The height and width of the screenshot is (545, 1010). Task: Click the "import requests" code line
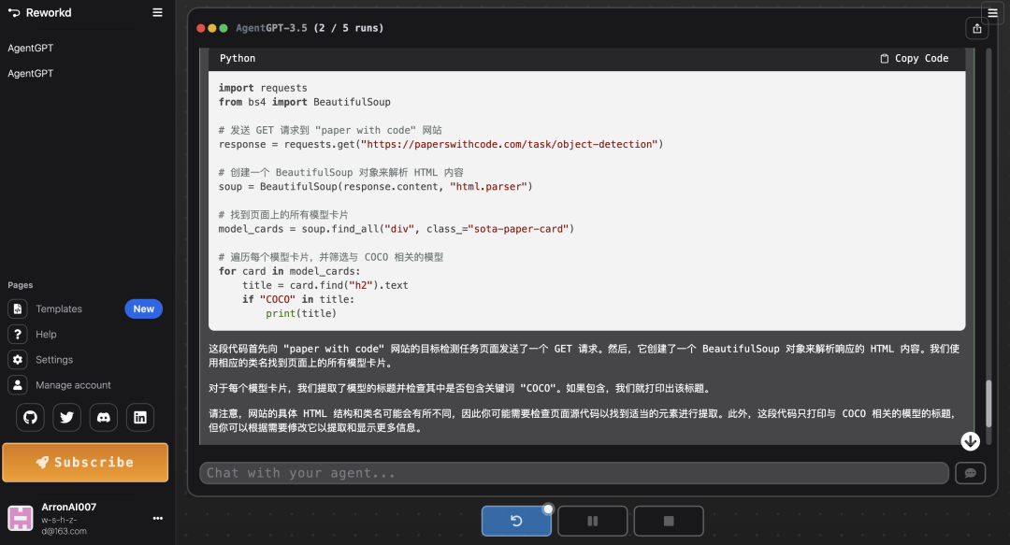263,88
